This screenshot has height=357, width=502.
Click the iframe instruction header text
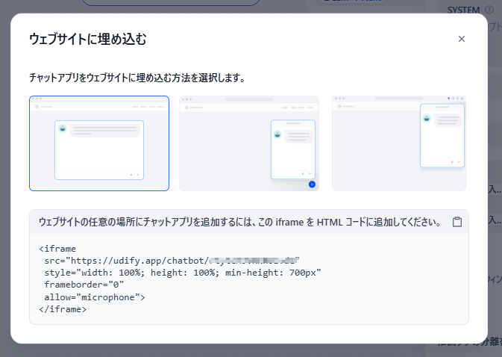(240, 222)
